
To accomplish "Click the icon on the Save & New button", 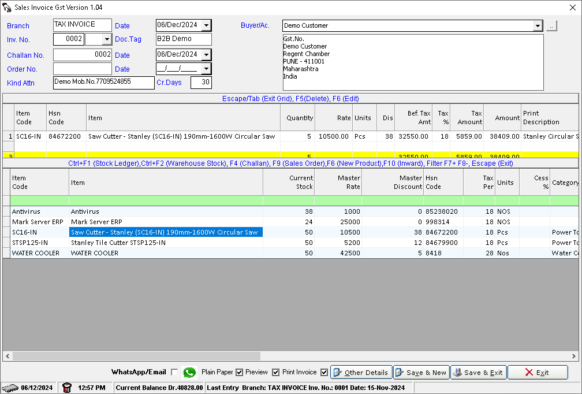I will click(400, 372).
